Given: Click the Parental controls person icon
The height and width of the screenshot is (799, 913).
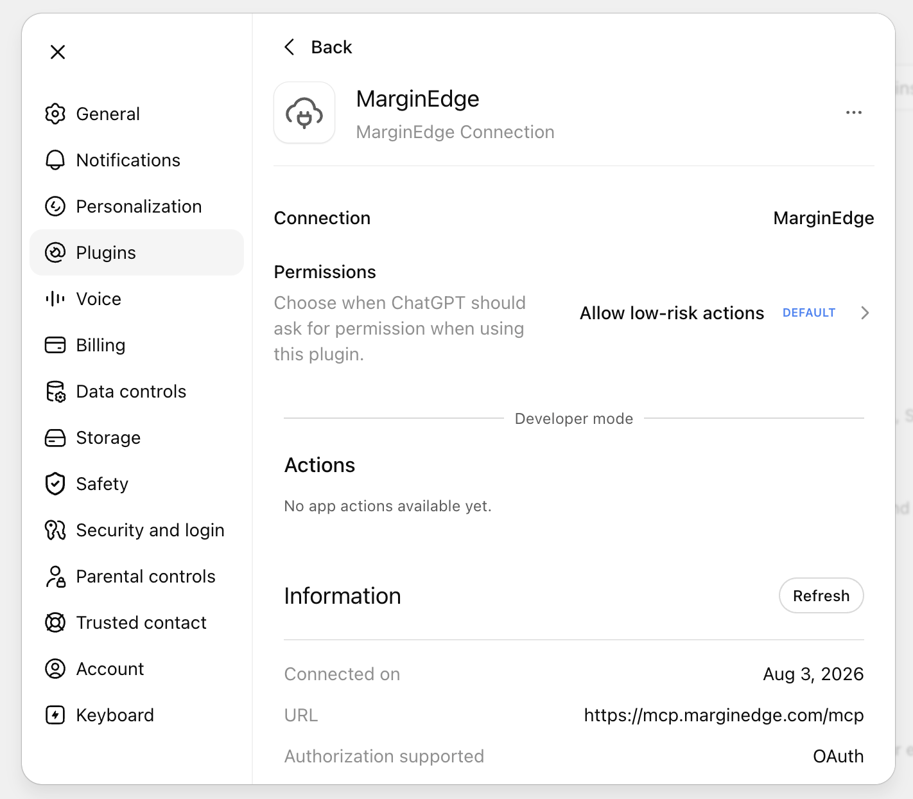Looking at the screenshot, I should [55, 576].
